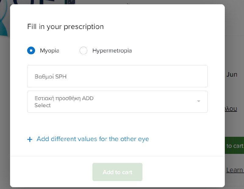
Task: Click the "Select" placeholder in ADD dropdown
Action: pos(43,105)
